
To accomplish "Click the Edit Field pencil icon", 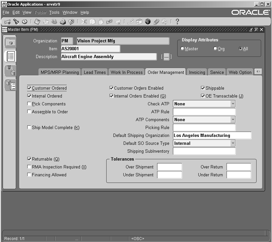I will pos(131,22).
